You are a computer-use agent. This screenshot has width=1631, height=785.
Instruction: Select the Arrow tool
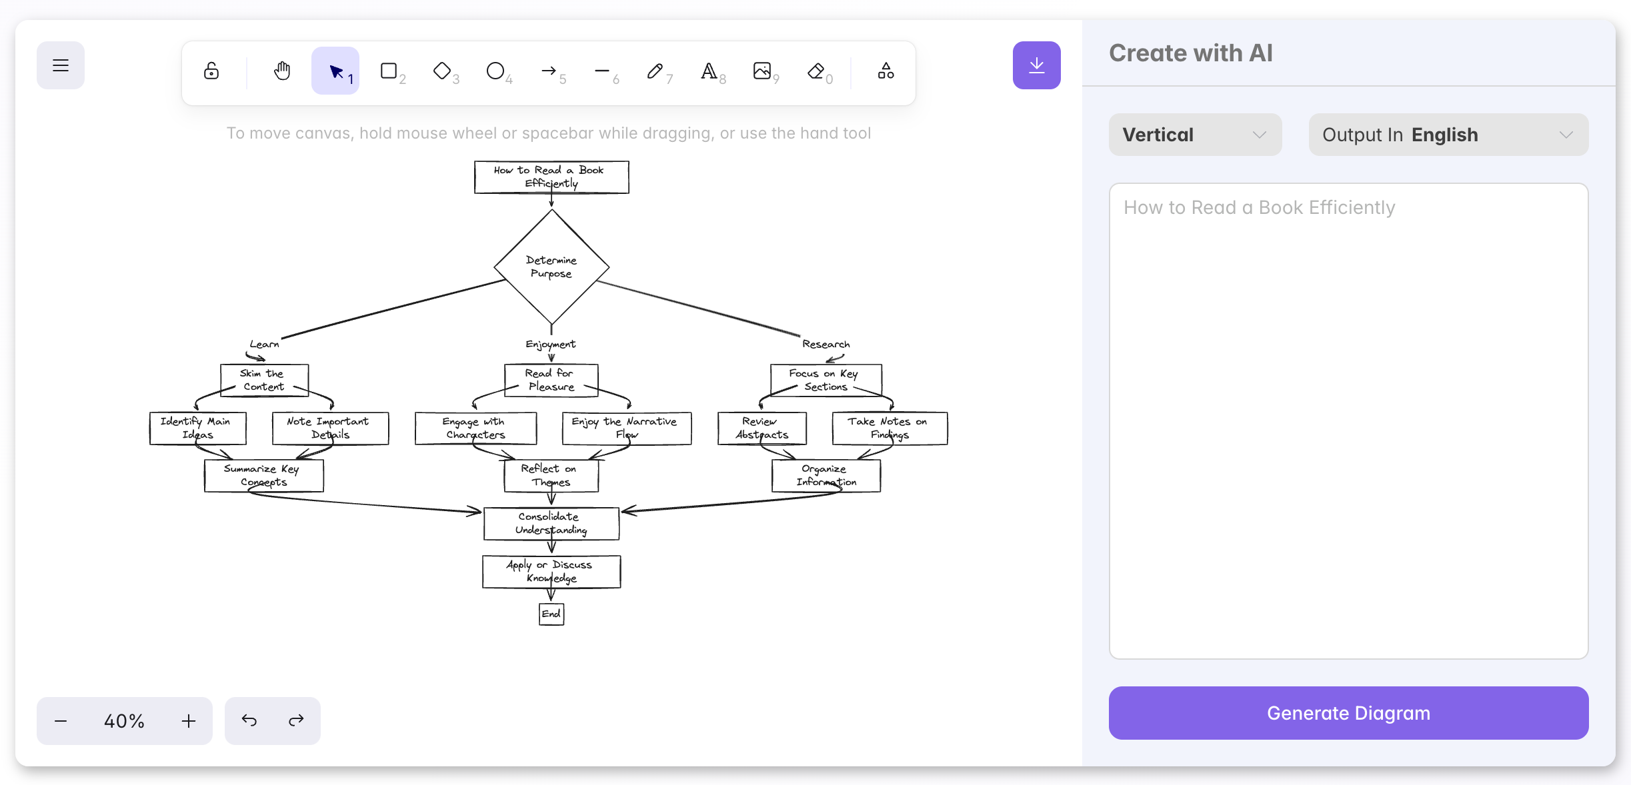click(549, 71)
